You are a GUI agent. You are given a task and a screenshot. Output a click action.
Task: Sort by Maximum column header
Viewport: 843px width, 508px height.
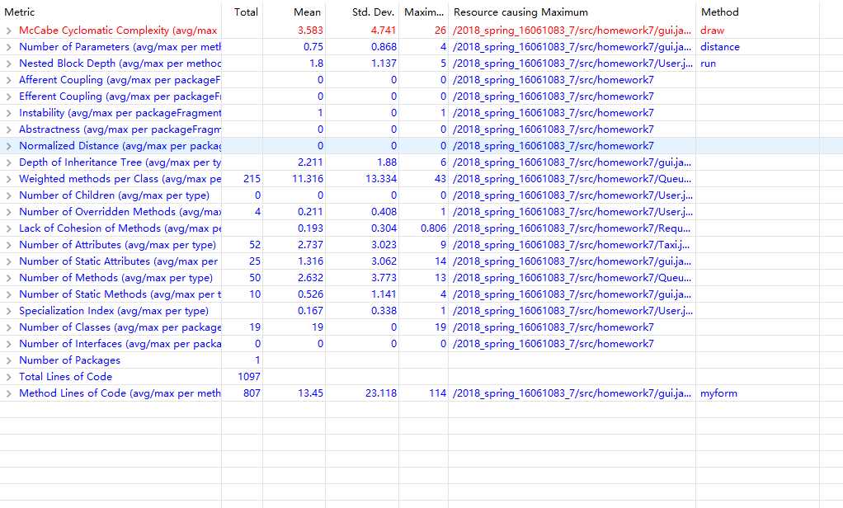424,12
